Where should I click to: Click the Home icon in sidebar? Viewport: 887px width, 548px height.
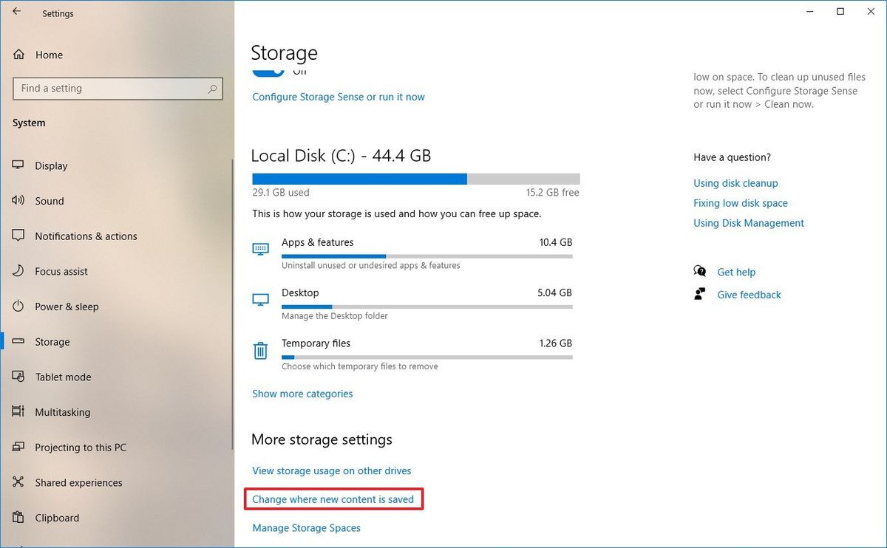coord(19,55)
